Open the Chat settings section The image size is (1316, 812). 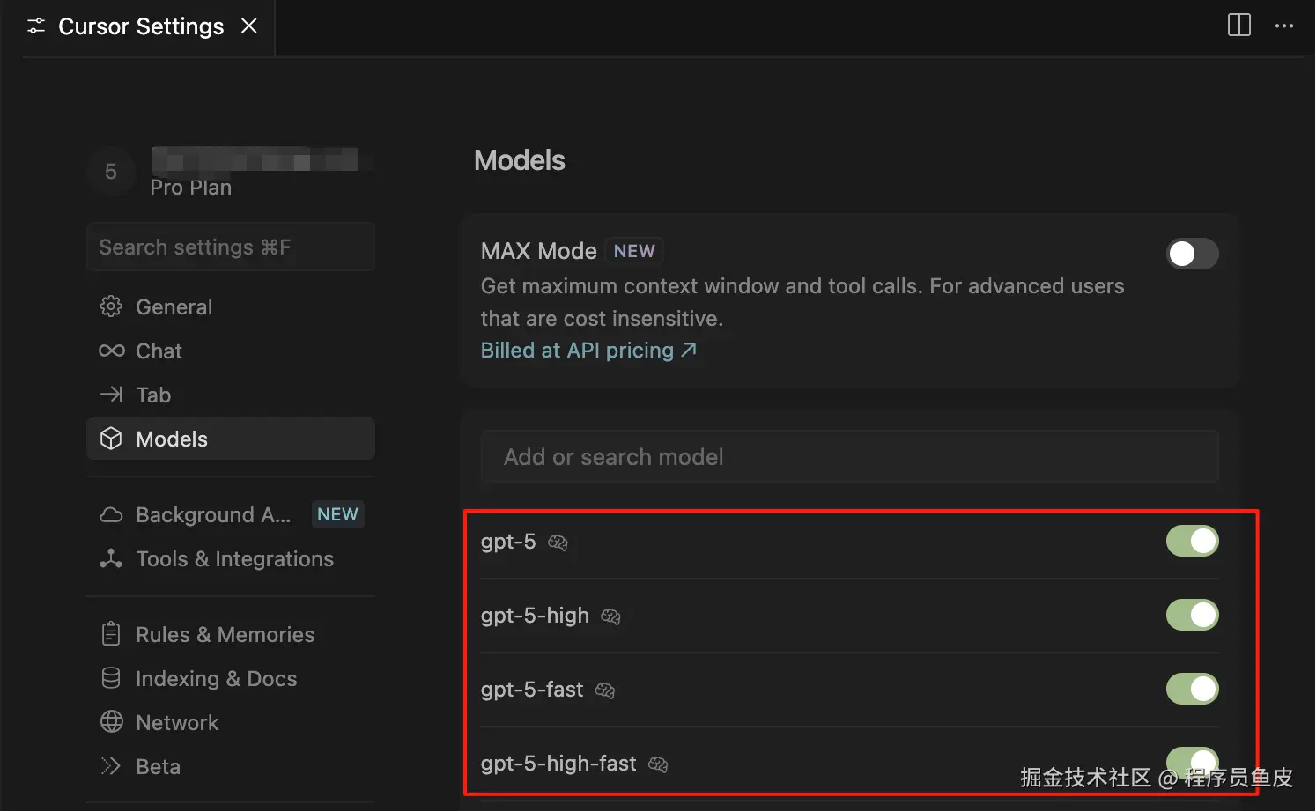point(231,351)
